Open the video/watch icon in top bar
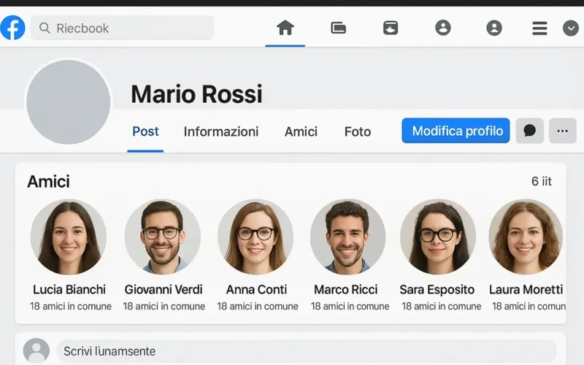The width and height of the screenshot is (584, 365). pos(338,28)
